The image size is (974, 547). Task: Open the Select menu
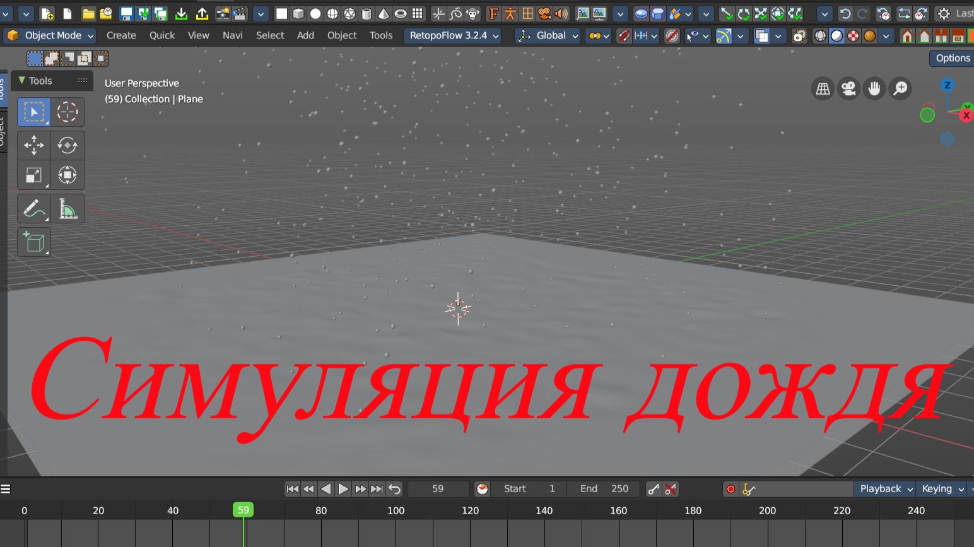point(270,36)
